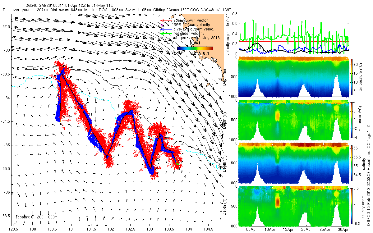The image size is (373, 233).
Task: Click the longitude tick '134.5'
Action: (208, 229)
